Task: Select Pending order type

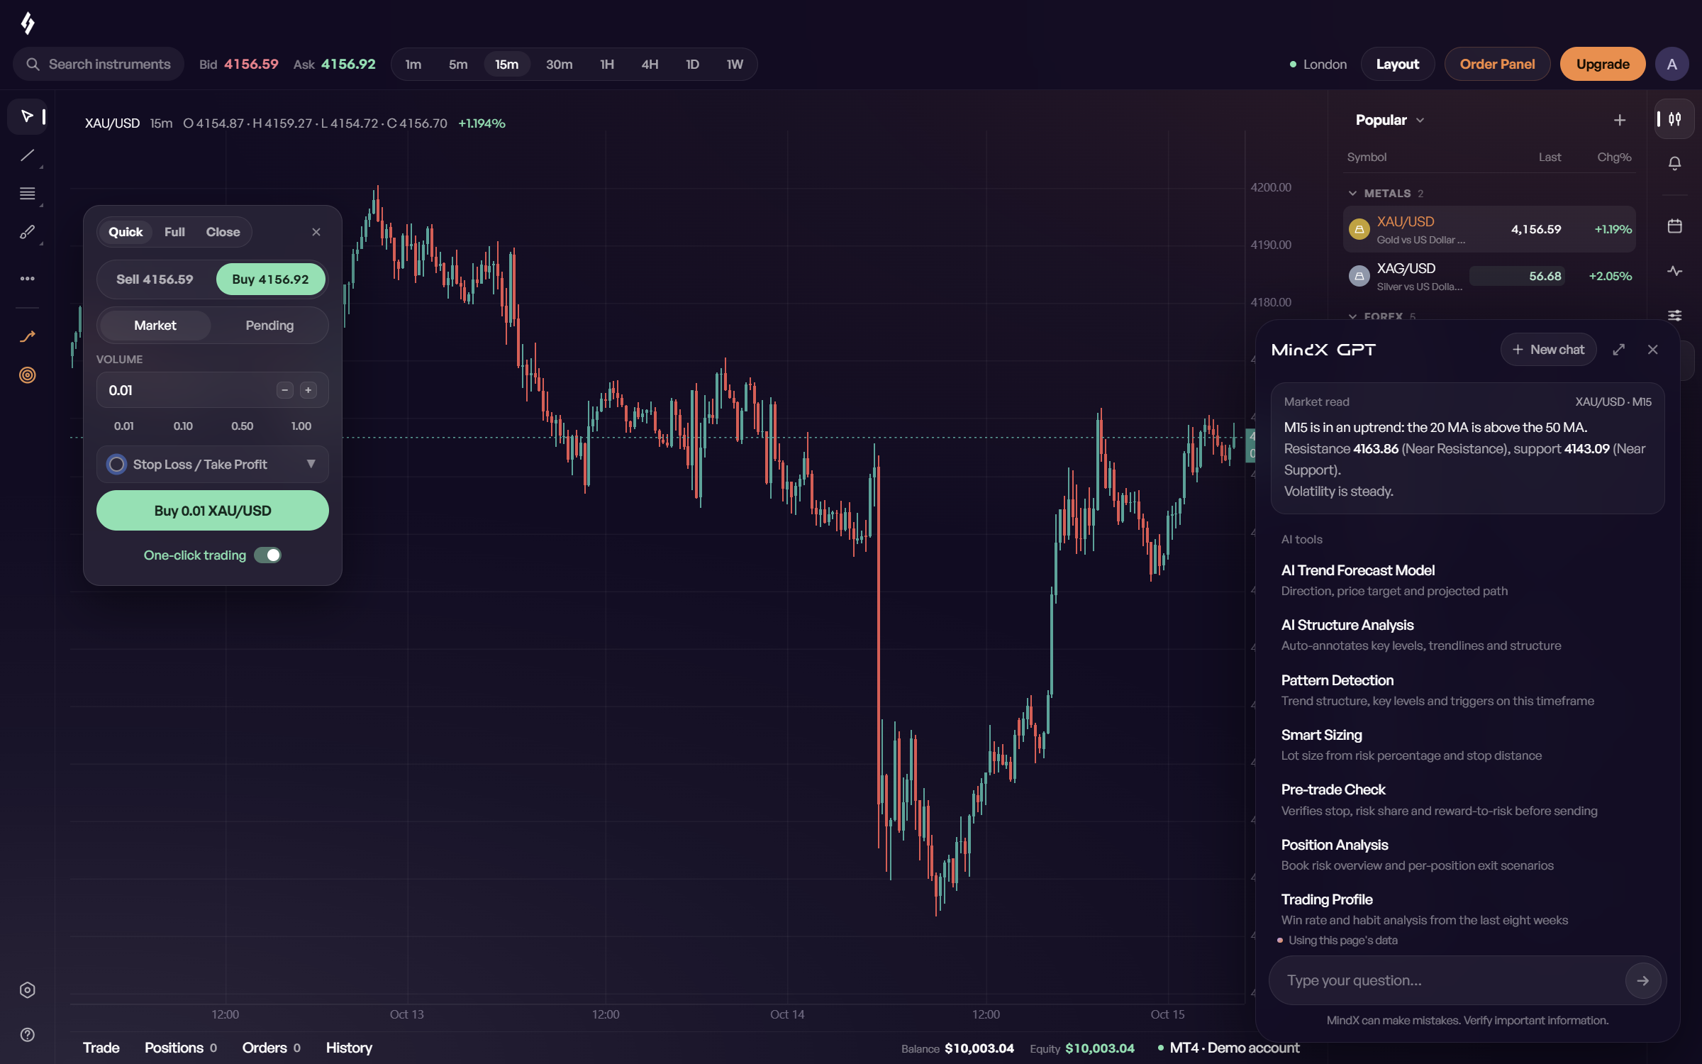Action: coord(269,326)
